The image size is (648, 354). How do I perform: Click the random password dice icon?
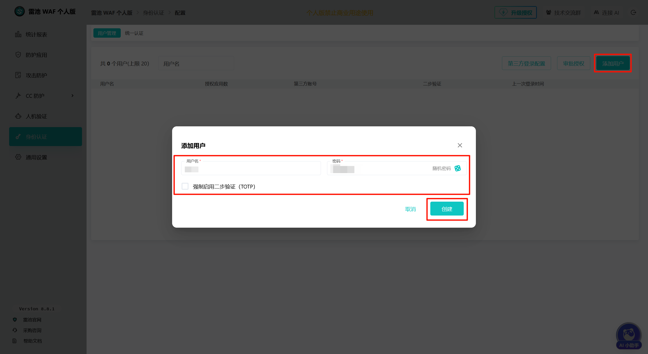tap(457, 168)
